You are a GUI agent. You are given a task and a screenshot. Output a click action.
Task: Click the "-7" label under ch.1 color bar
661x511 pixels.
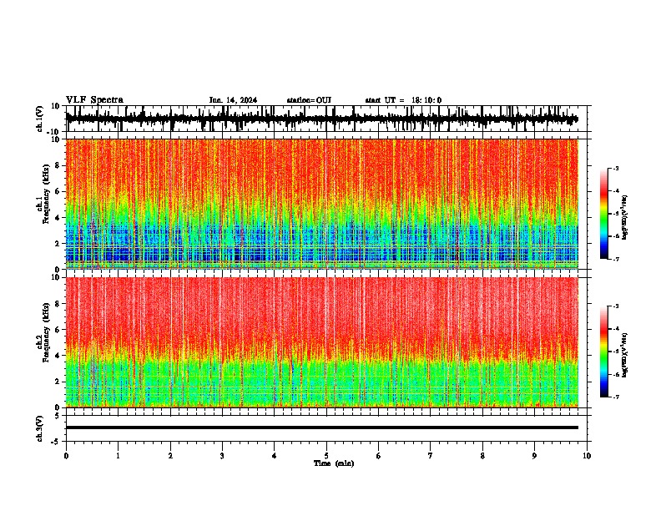[616, 259]
